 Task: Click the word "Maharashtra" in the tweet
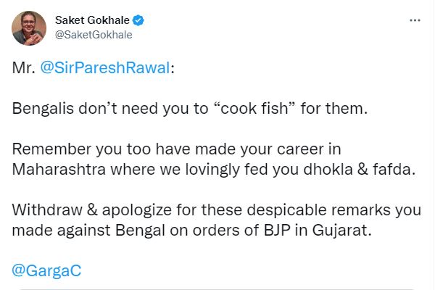click(x=59, y=169)
